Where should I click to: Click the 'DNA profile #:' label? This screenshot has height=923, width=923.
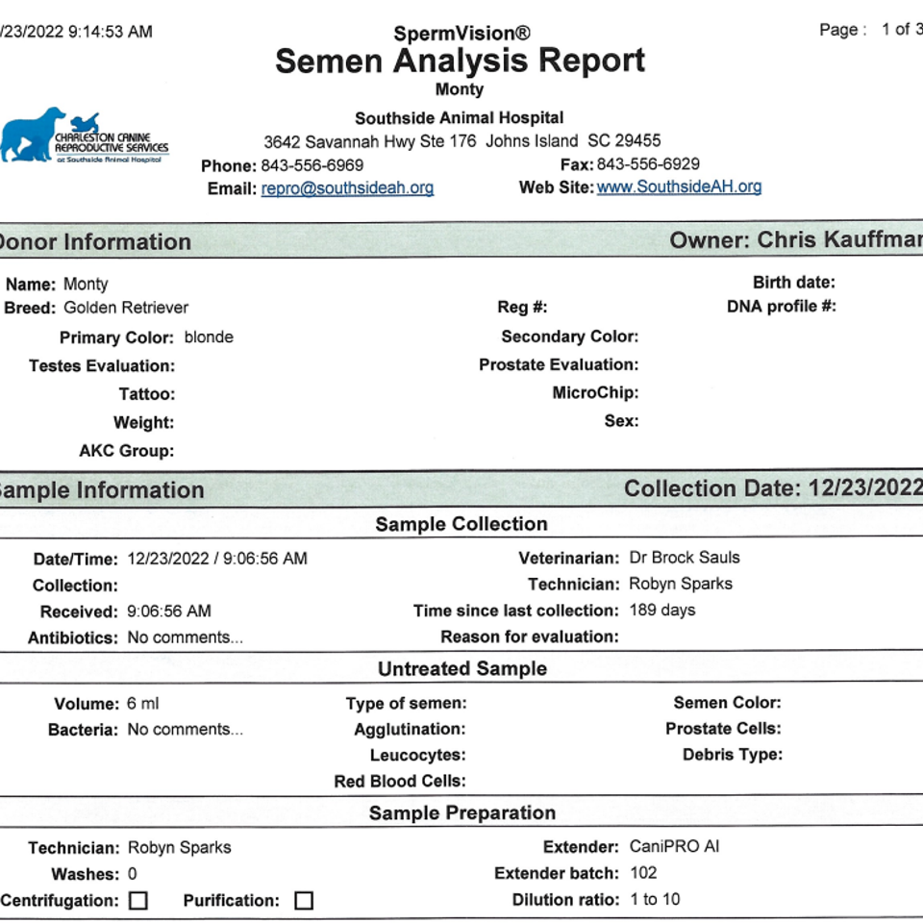[x=782, y=306]
